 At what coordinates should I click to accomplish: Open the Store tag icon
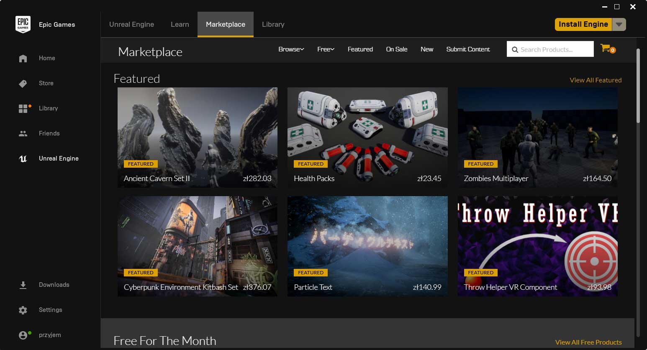pos(23,84)
